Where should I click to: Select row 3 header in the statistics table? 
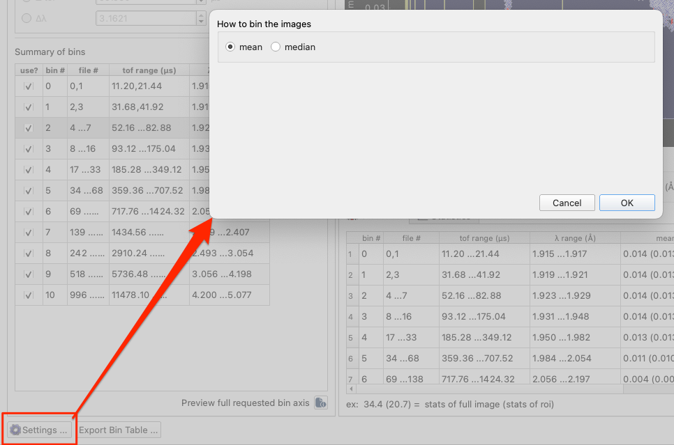(x=350, y=295)
